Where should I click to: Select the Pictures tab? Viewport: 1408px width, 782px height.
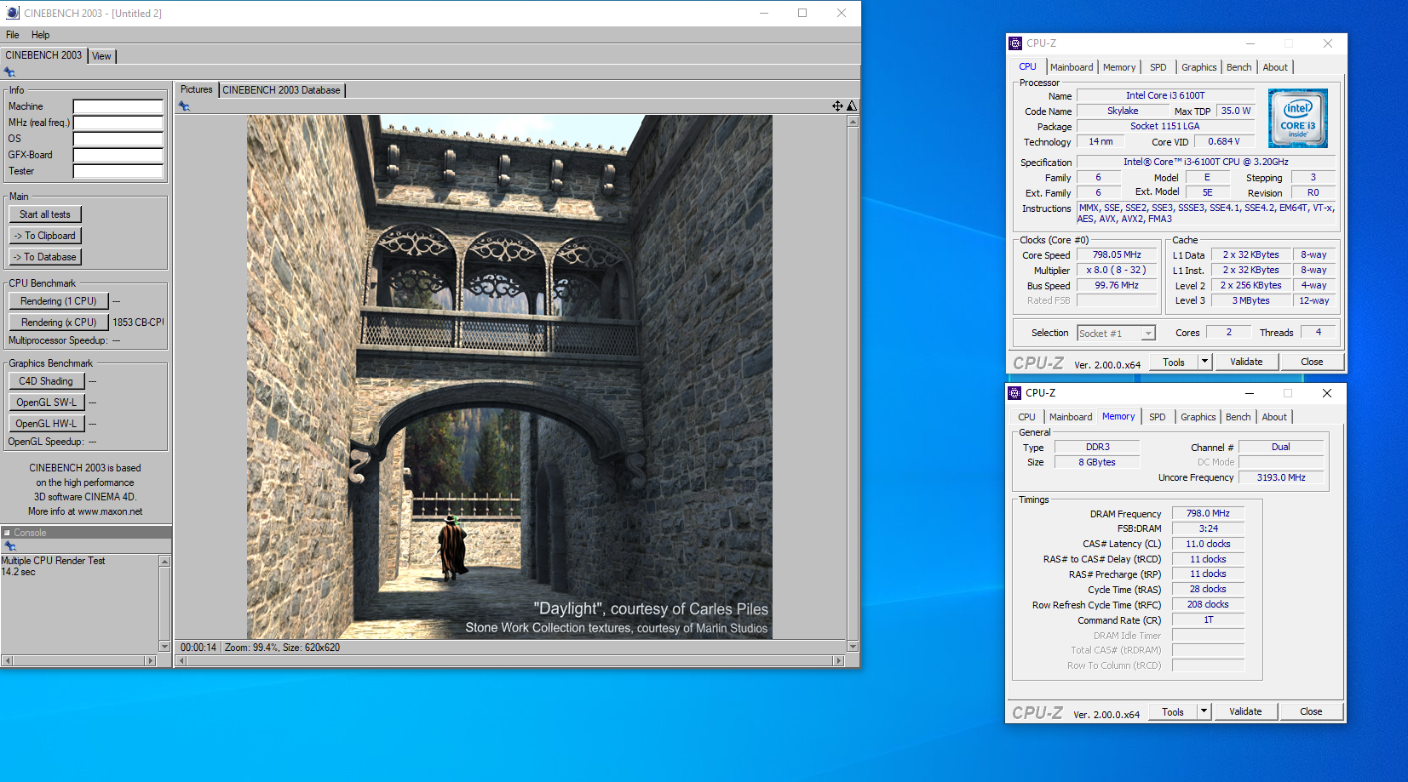197,89
